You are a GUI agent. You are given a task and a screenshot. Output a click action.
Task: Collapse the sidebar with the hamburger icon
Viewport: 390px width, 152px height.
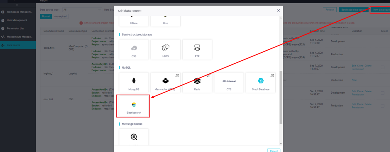(17, 5)
